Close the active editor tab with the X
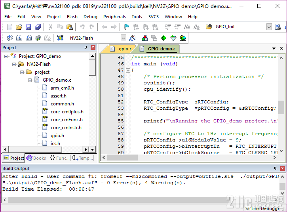Screen dimensions: 287x212 (x=281, y=48)
